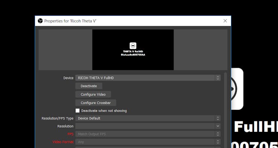Open the Device dropdown arrows
This screenshot has width=278, height=148.
pyautogui.click(x=218, y=78)
